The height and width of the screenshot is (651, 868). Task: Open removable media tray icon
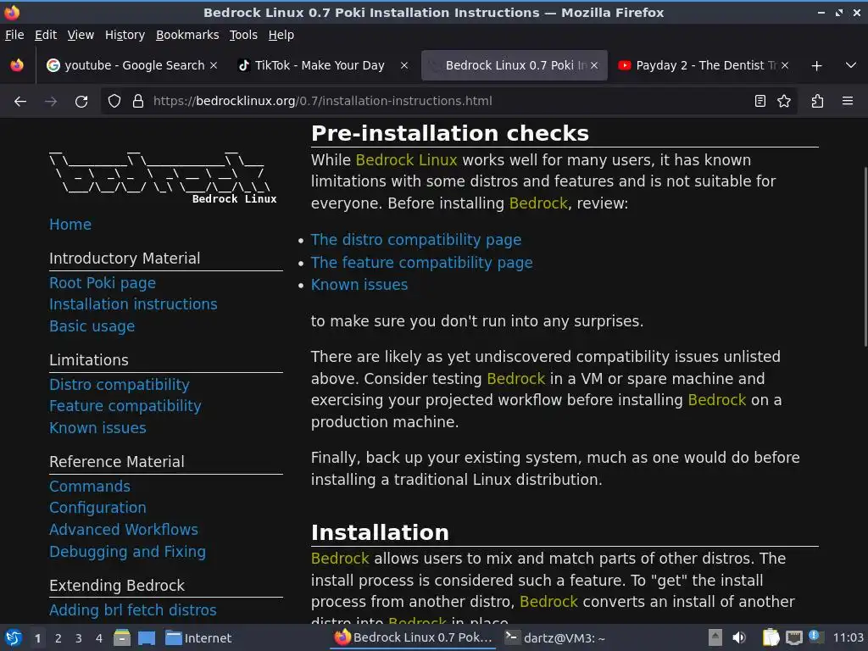715,637
